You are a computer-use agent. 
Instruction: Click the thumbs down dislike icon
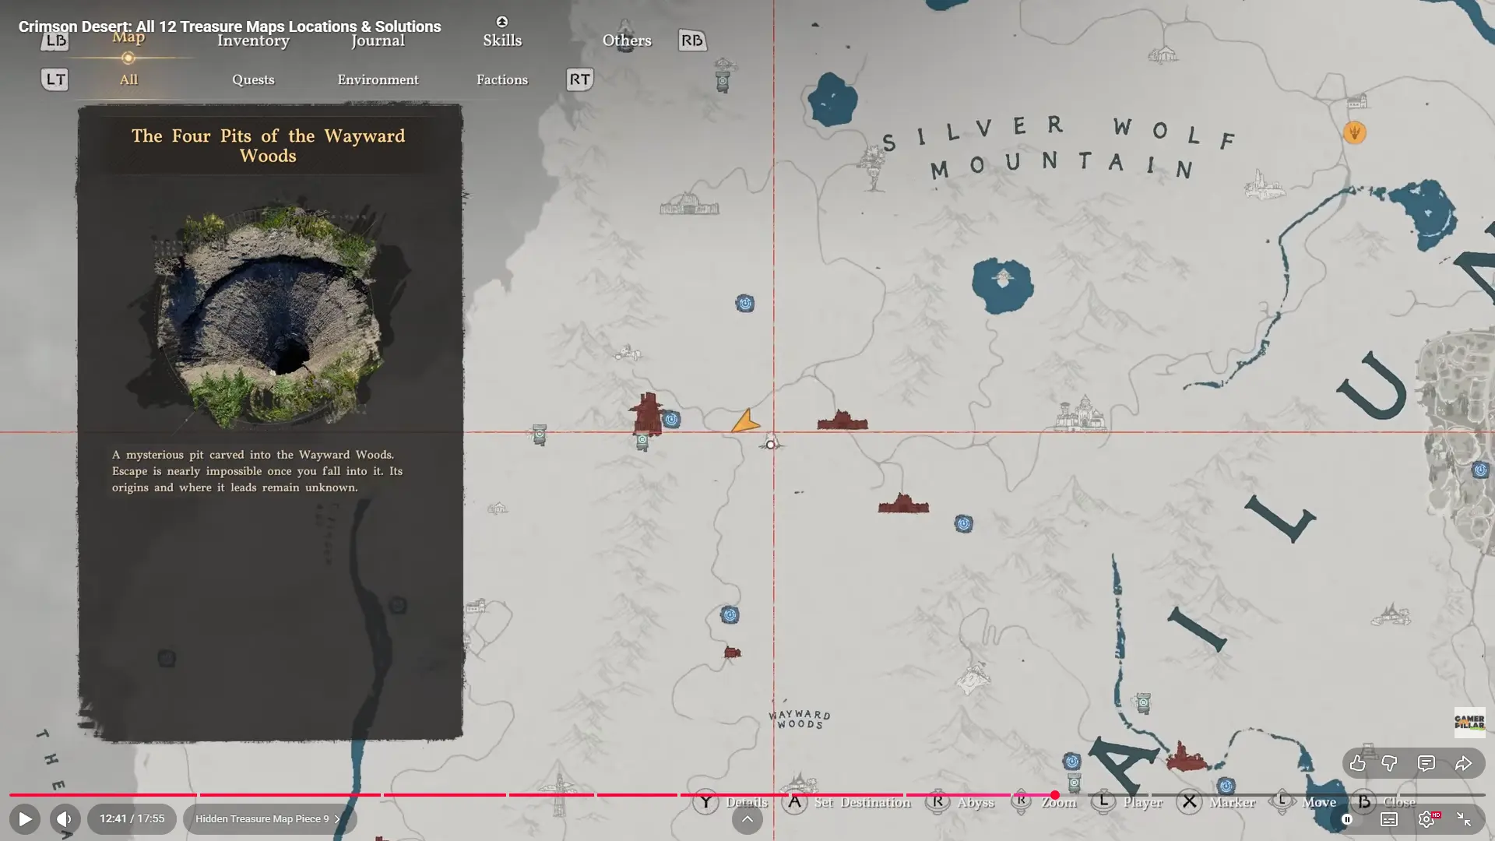click(1390, 764)
